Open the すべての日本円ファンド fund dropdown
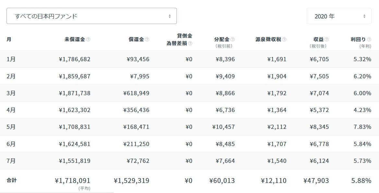Viewport: 379px width, 193px height. (x=92, y=16)
